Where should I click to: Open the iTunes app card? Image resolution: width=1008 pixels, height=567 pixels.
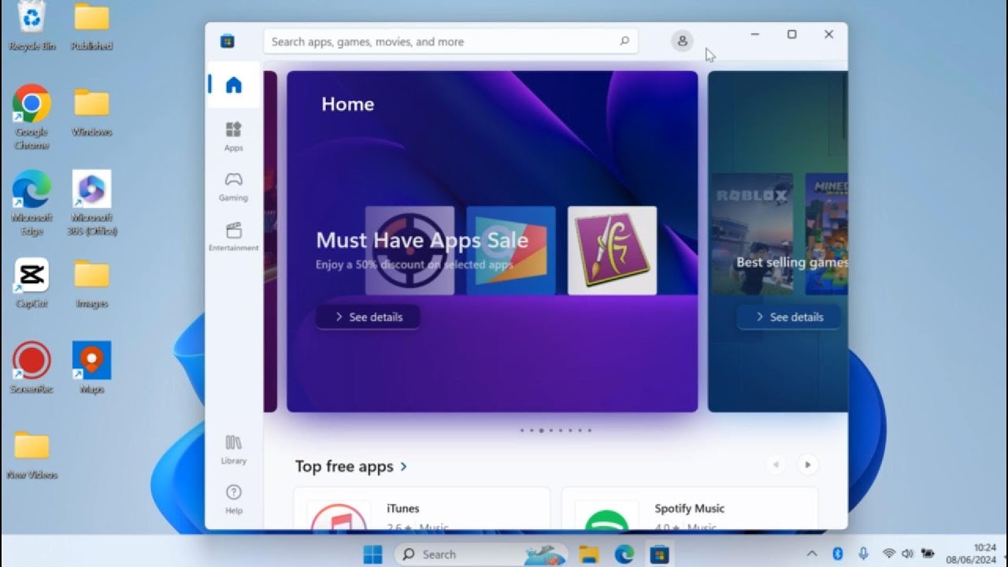[421, 509]
